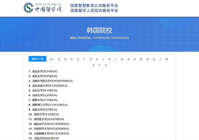This screenshot has height=140, width=199.
Task: Open list entry 6 崇实大学
Action: (43, 95)
